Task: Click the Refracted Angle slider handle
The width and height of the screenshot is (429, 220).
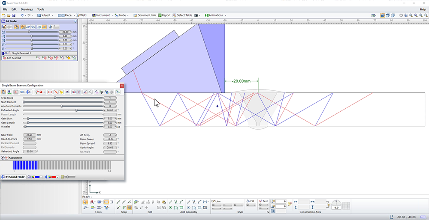Action: [x=76, y=110]
